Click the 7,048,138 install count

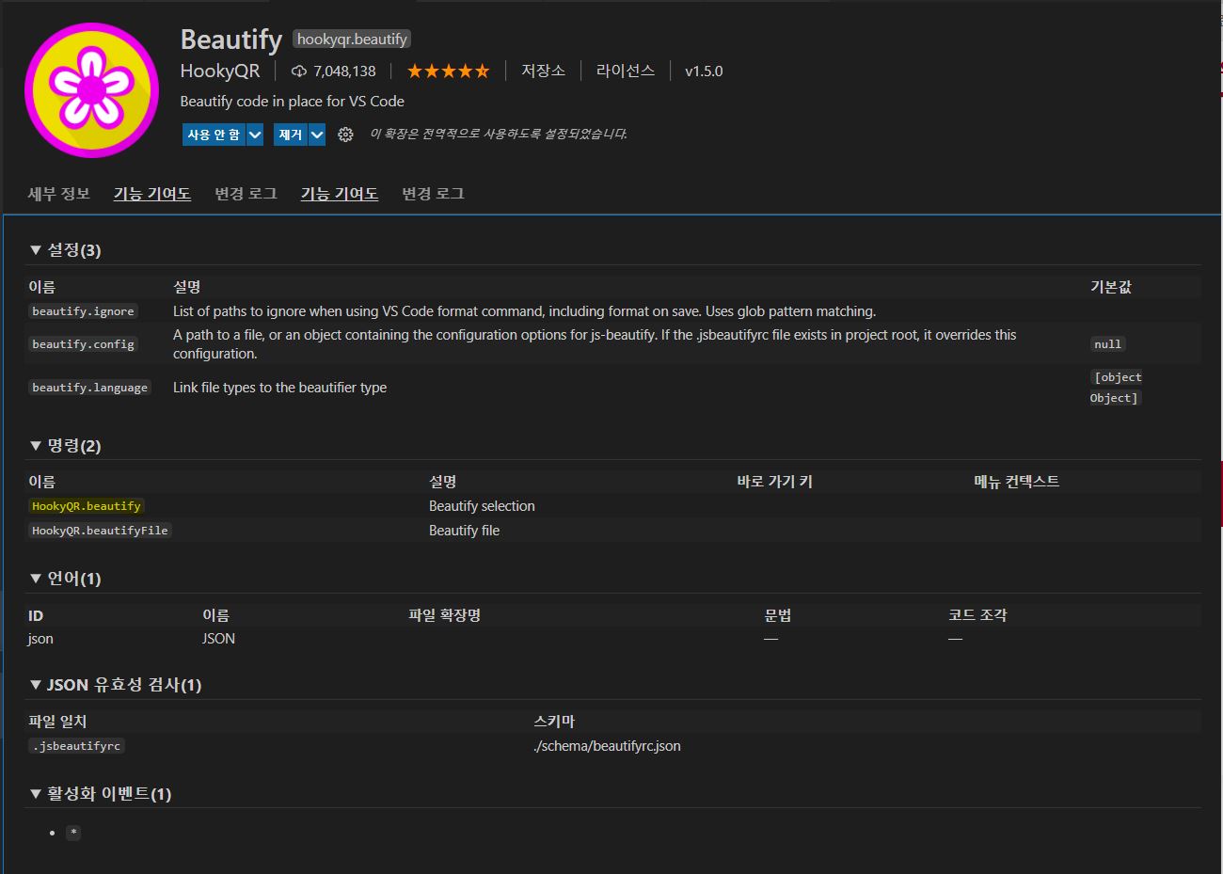344,71
